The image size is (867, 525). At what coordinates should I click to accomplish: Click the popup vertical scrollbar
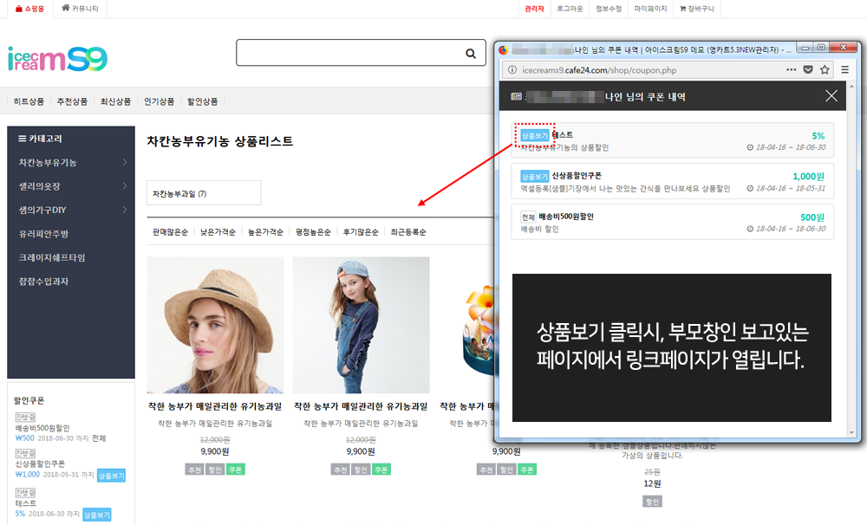coord(851,260)
